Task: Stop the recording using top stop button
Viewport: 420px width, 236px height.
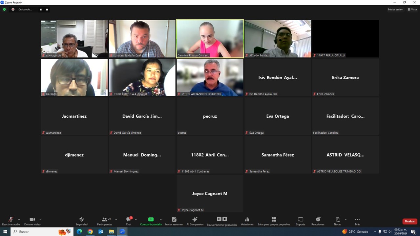Action: click(47, 10)
